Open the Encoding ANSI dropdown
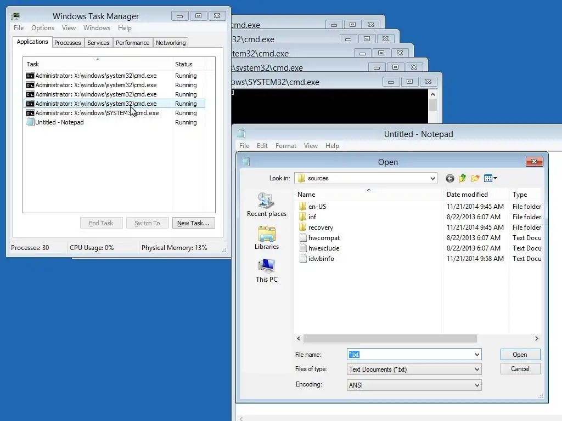This screenshot has height=421, width=562. point(414,385)
